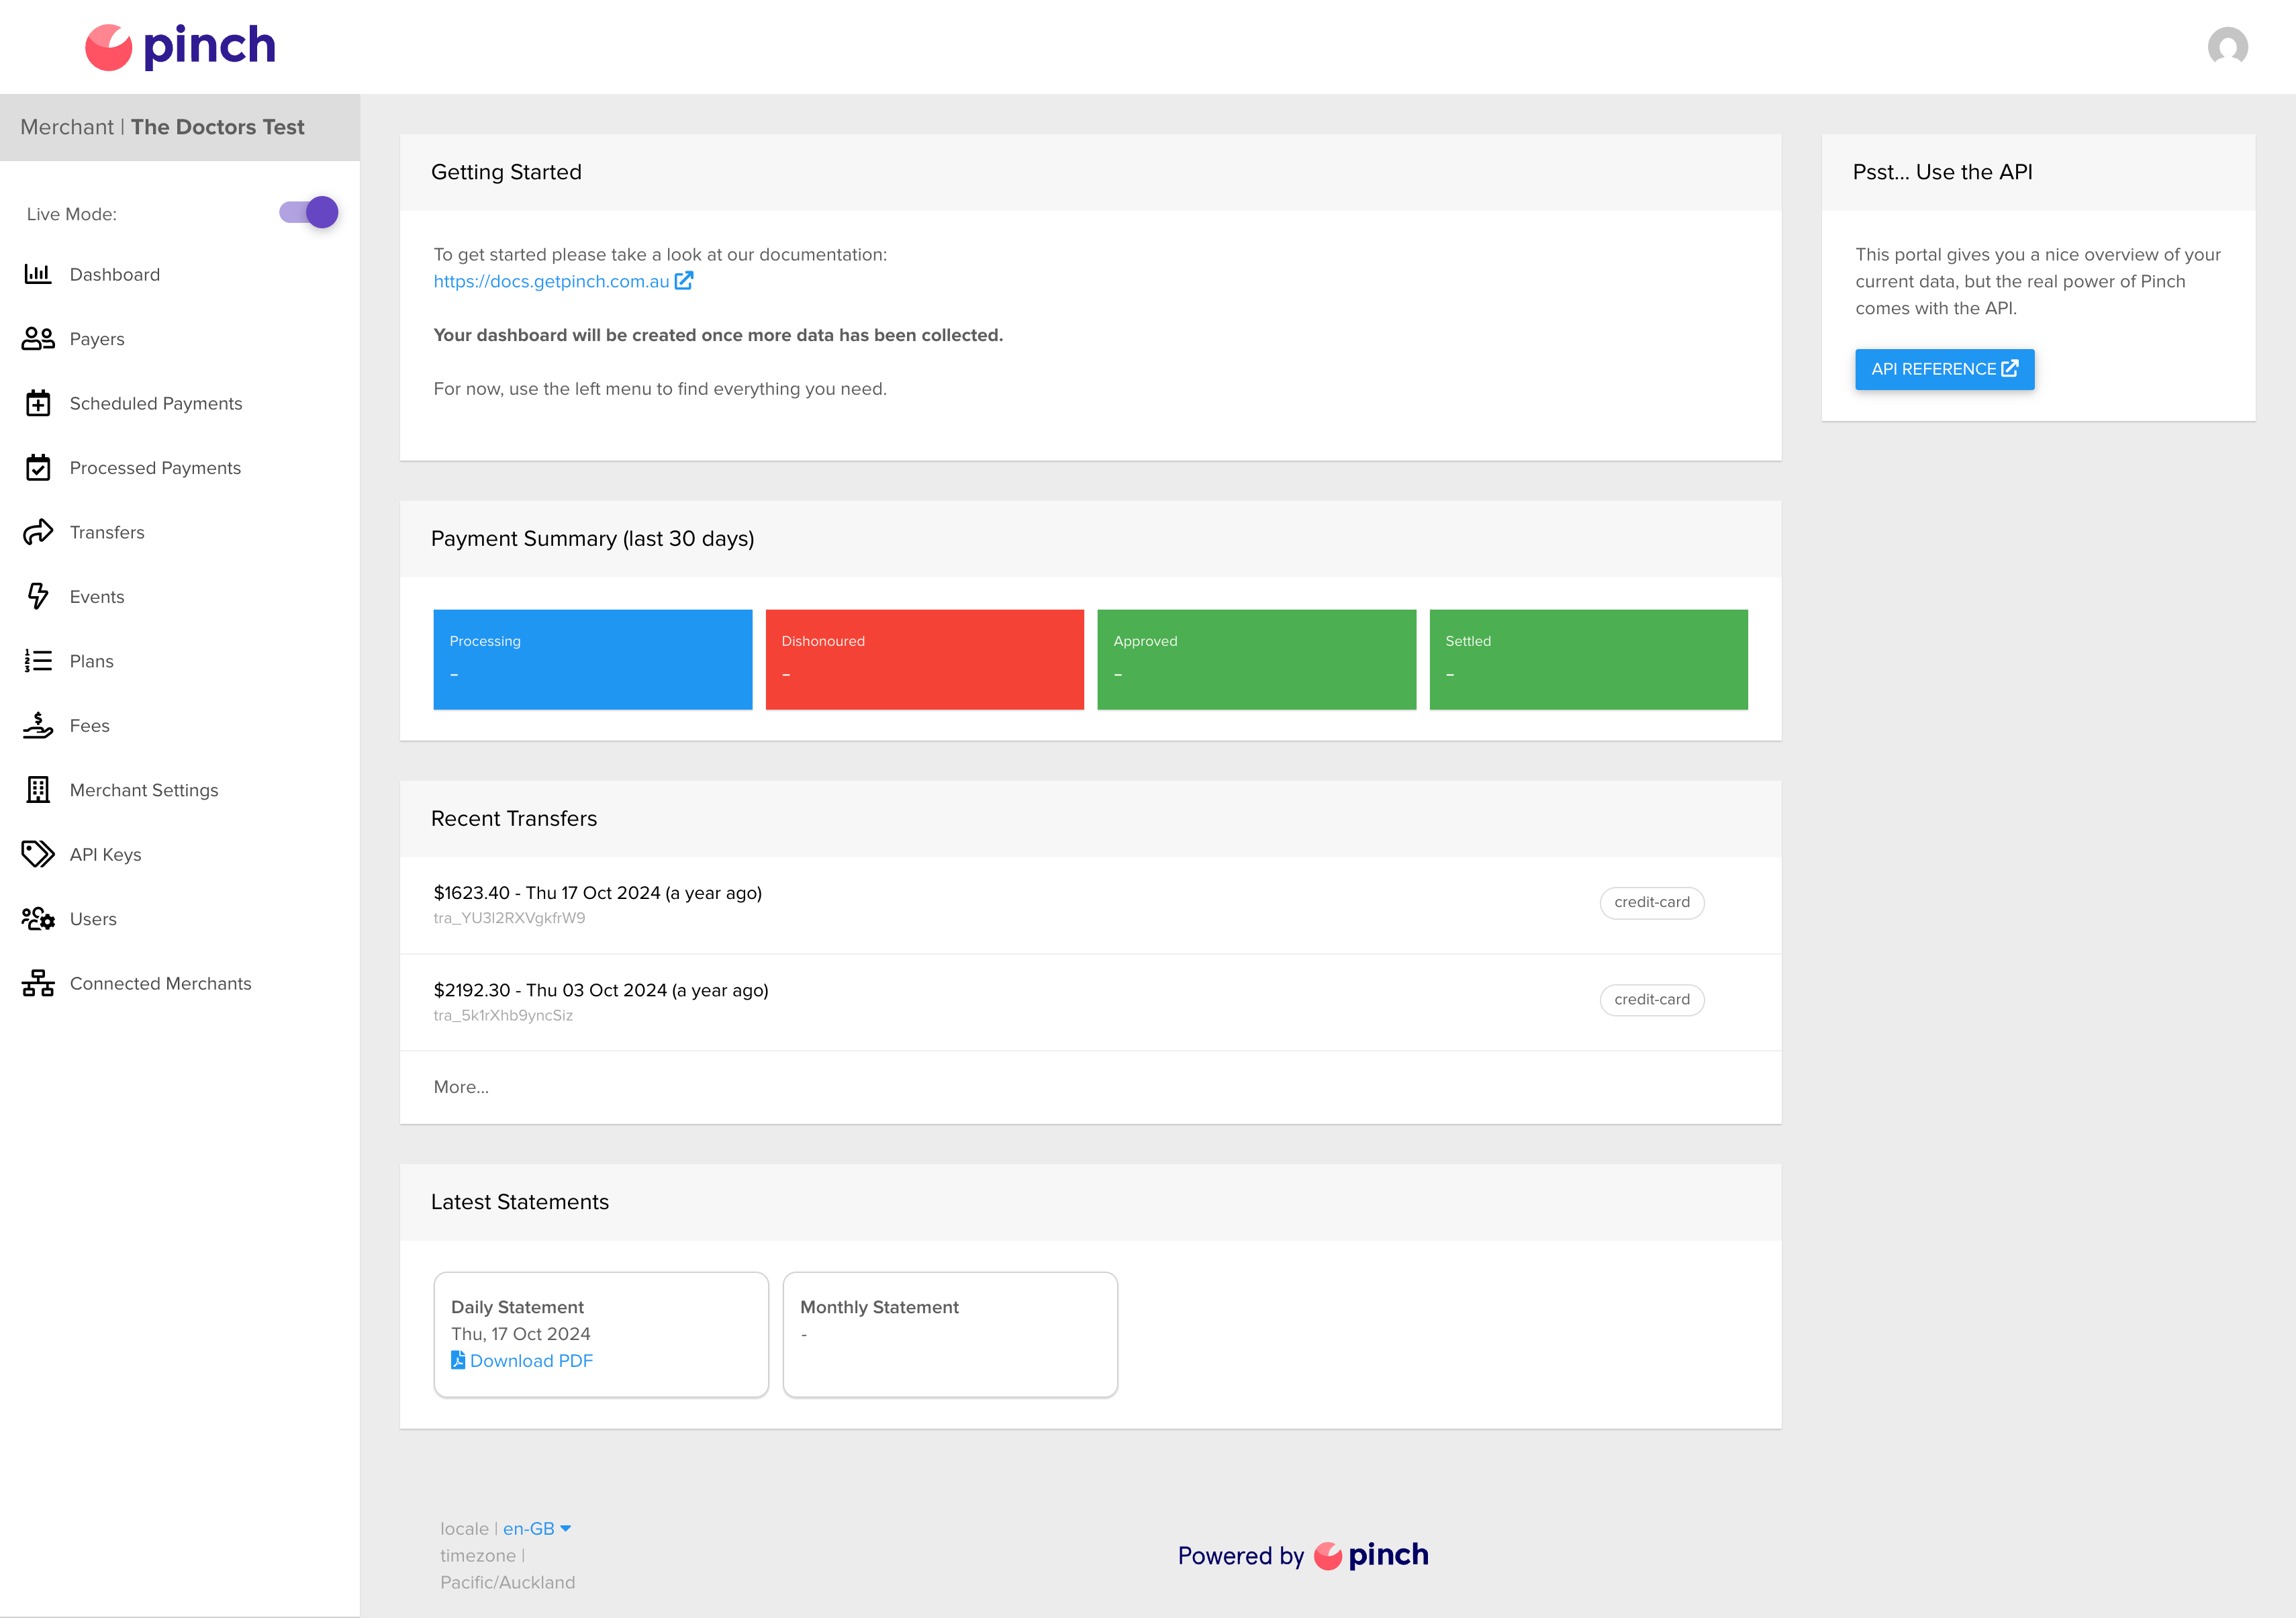This screenshot has height=1618, width=2296.
Task: Click More... under Recent Transfers
Action: click(461, 1087)
